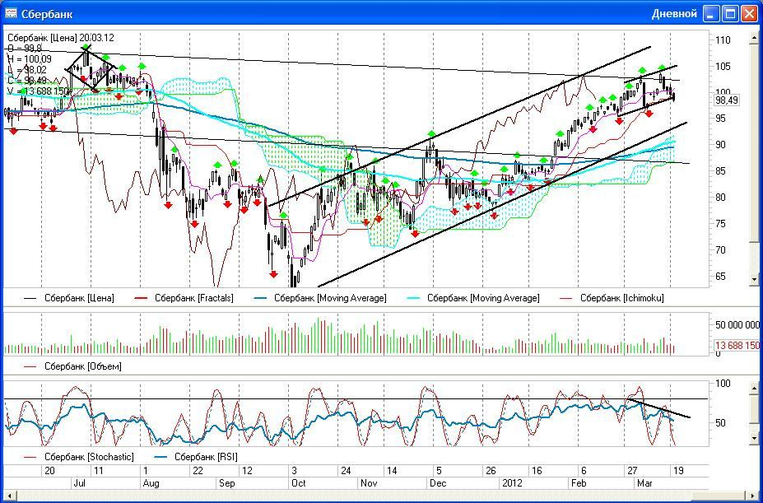This screenshot has width=763, height=503.
Task: Click the chart window icon in title bar
Action: pos(10,13)
